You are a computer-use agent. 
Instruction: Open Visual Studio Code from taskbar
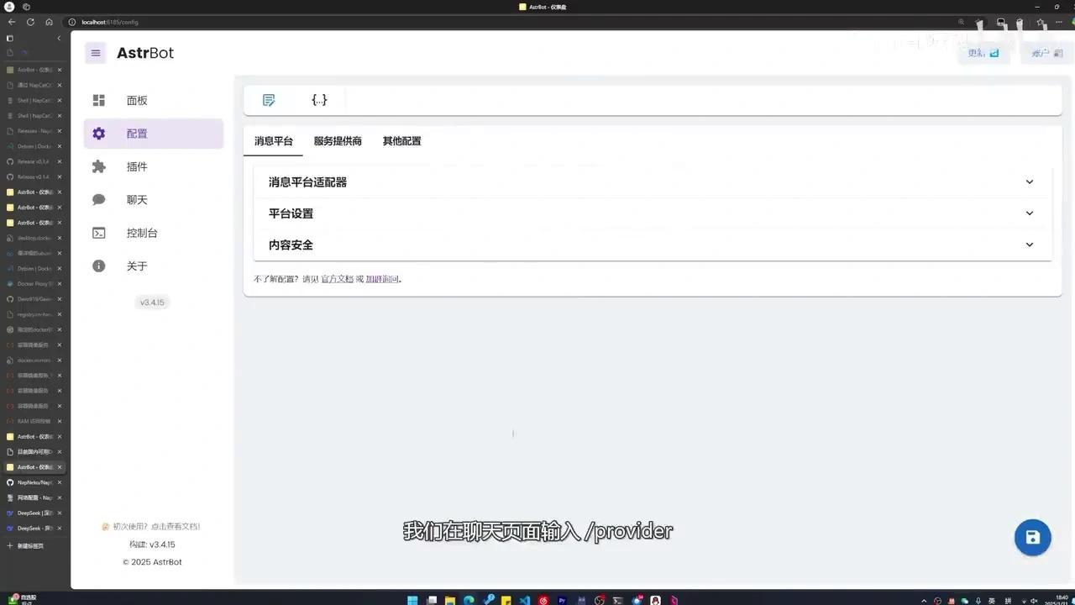[x=525, y=600]
